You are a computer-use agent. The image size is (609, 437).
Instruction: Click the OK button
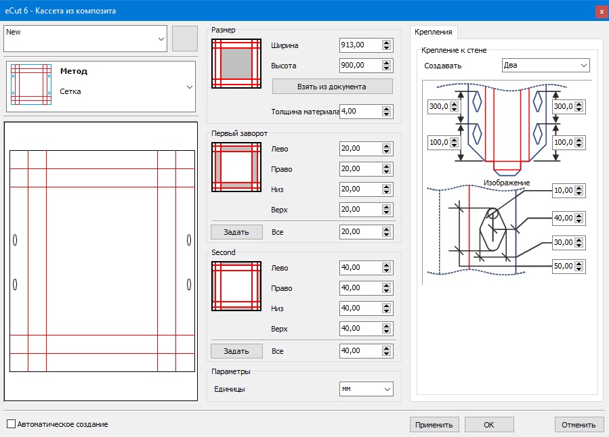[489, 425]
